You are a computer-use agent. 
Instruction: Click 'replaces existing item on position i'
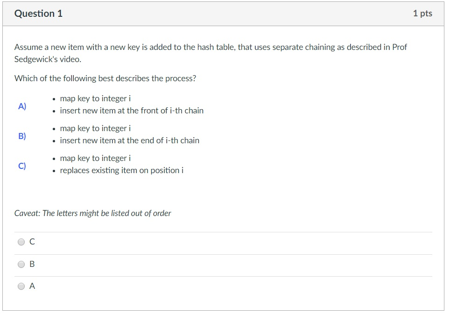point(121,170)
